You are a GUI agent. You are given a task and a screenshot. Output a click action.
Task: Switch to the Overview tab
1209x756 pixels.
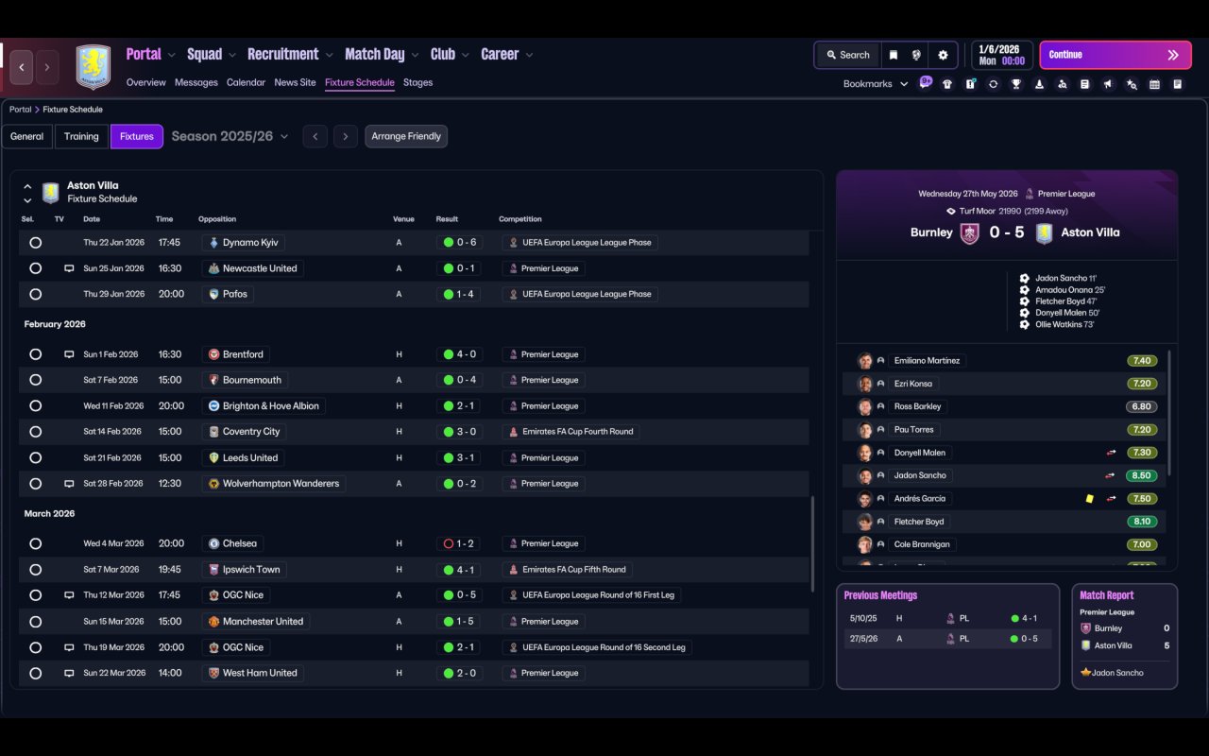point(146,83)
